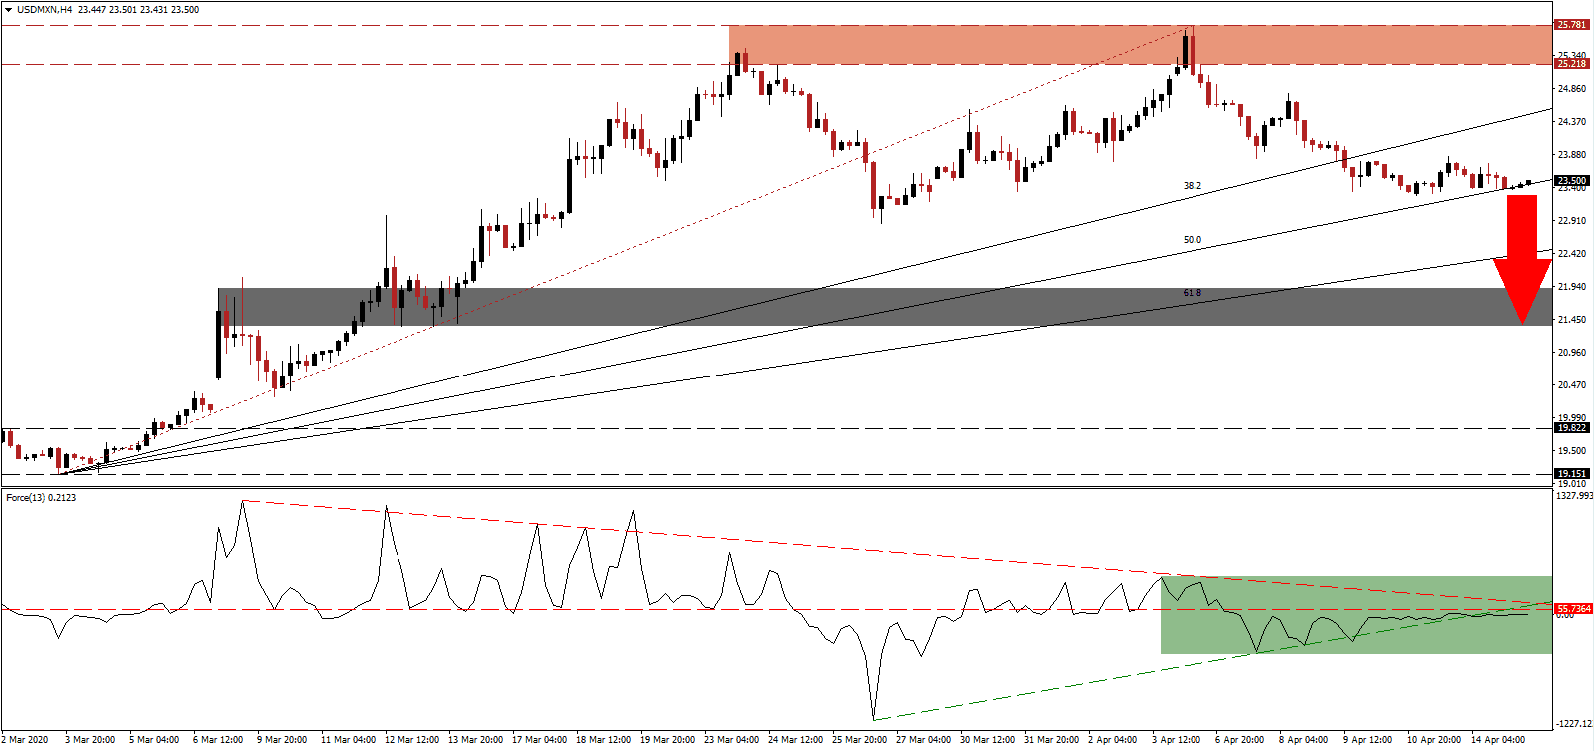The width and height of the screenshot is (1594, 751).
Task: Click the large red downward arrow
Action: (1522, 260)
